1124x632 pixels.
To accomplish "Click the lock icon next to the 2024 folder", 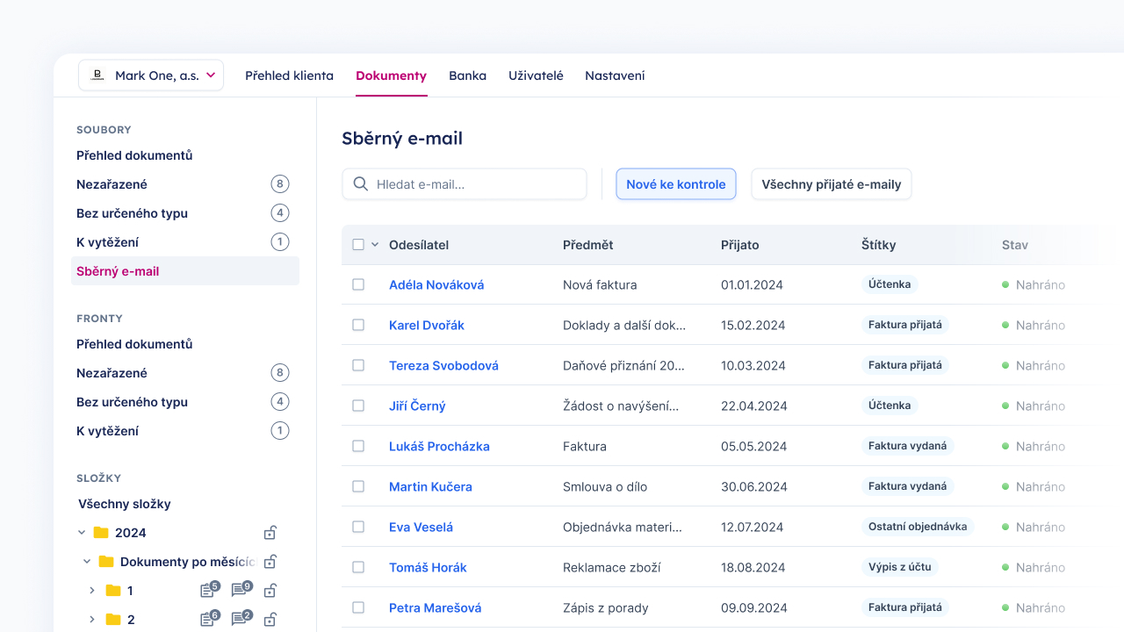I will (270, 532).
